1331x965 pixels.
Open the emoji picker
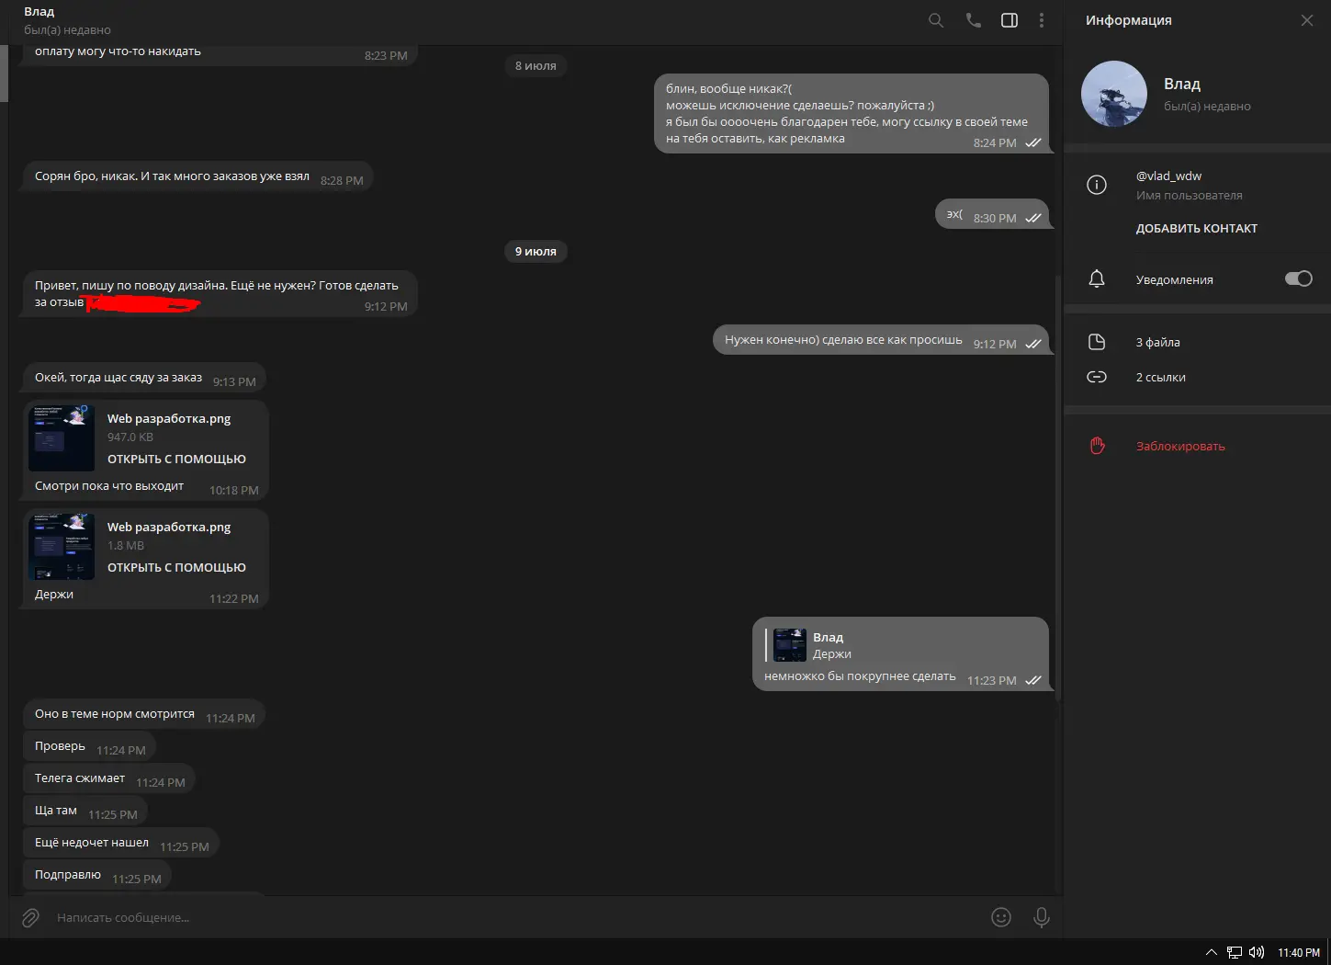tap(1001, 917)
